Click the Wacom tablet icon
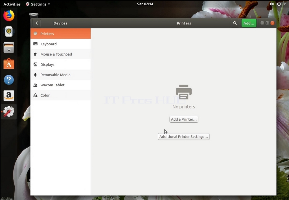This screenshot has width=289, height=200. [x=35, y=85]
